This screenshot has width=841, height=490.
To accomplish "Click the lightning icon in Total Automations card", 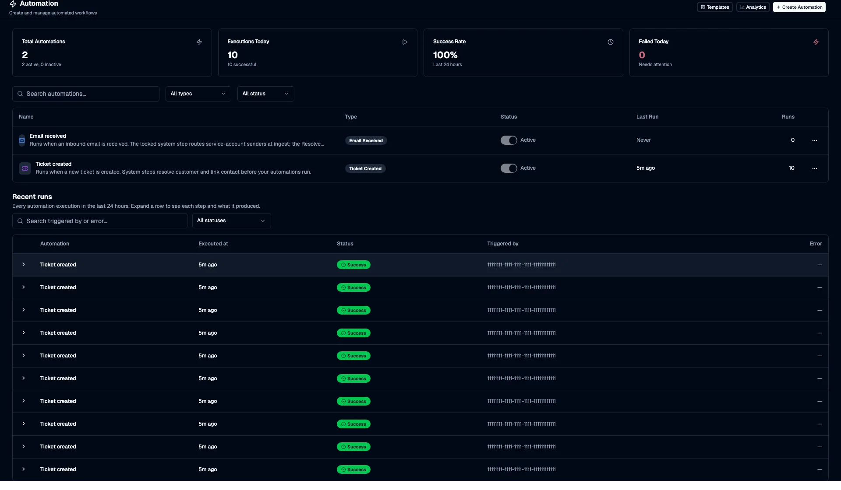I will (x=199, y=42).
